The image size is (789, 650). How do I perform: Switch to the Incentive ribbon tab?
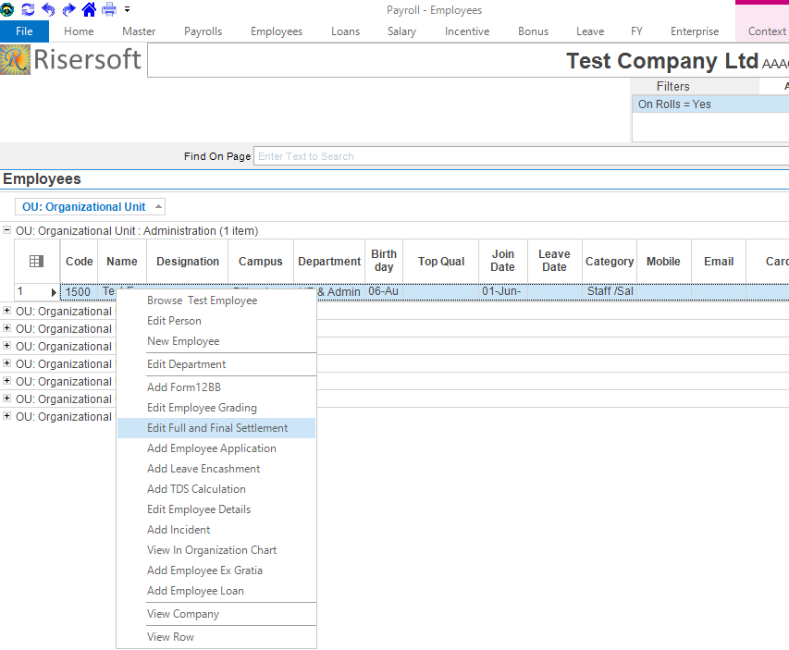(x=467, y=31)
